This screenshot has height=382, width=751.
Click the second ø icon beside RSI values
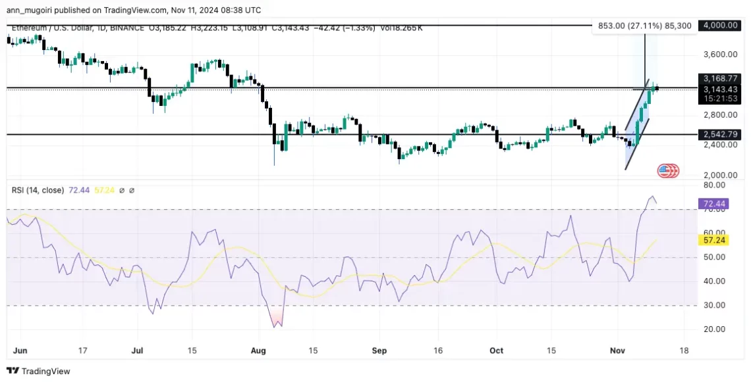(132, 190)
